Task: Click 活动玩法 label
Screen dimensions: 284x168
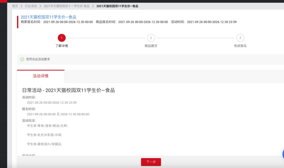Action: [x=29, y=121]
